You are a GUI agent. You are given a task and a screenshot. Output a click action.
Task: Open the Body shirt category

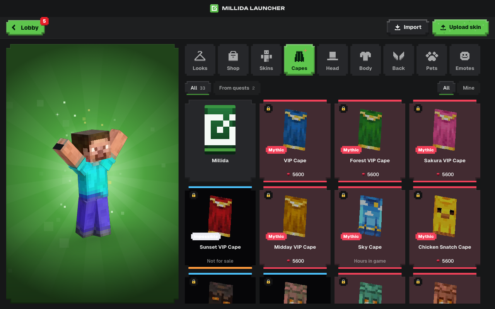(365, 59)
